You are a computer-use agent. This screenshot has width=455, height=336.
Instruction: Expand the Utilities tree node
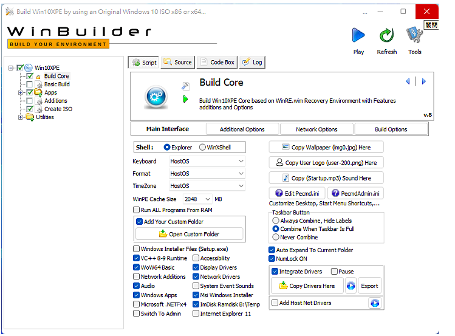(20, 117)
